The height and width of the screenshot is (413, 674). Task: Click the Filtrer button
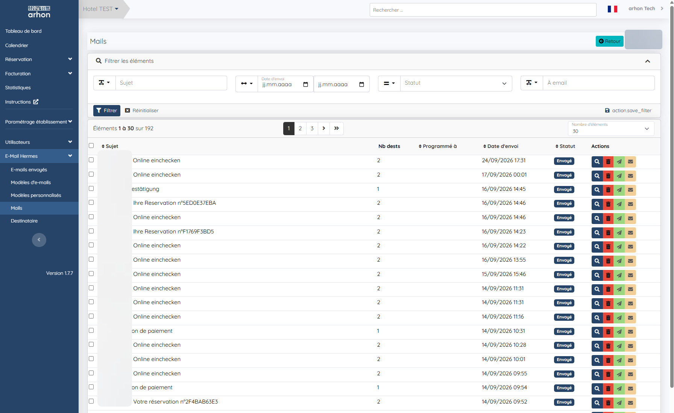pos(107,111)
